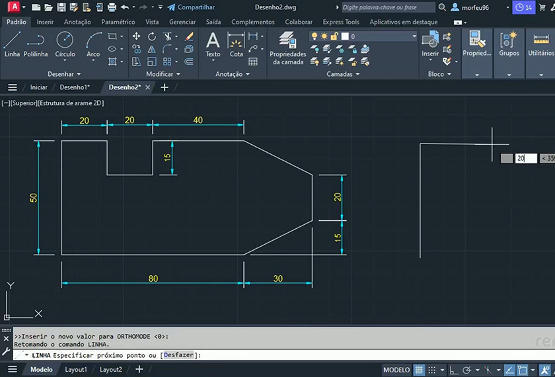Toggle Ortho mode in status bar
The width and height of the screenshot is (555, 377).
coord(453,370)
